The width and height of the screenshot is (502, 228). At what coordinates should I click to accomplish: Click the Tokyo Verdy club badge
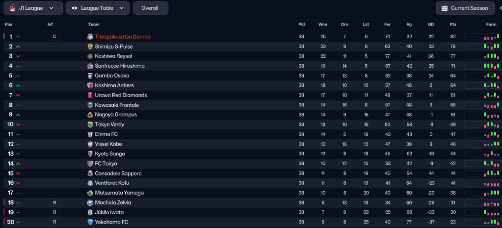[x=90, y=125]
